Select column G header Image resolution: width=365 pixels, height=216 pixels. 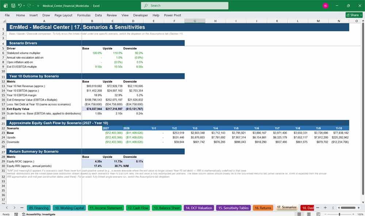(x=195, y=21)
